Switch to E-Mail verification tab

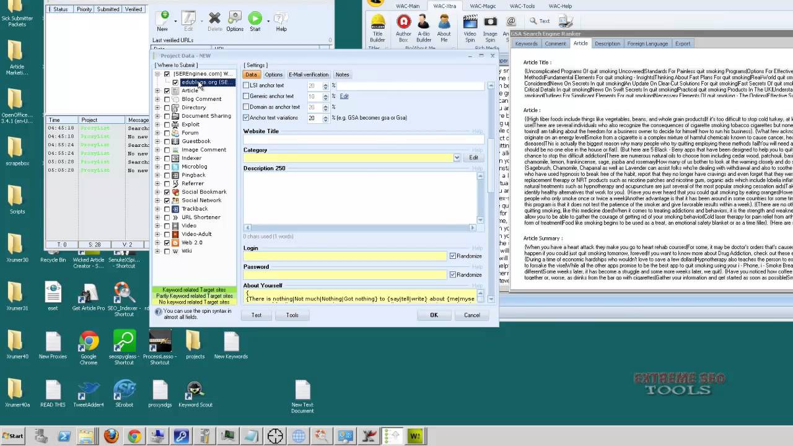(309, 74)
